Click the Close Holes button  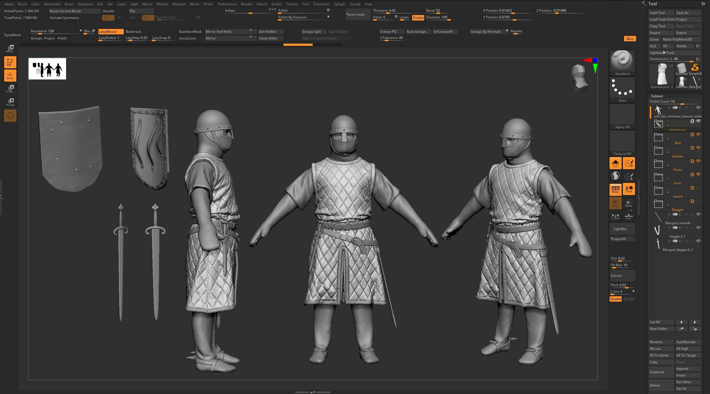[x=270, y=38]
